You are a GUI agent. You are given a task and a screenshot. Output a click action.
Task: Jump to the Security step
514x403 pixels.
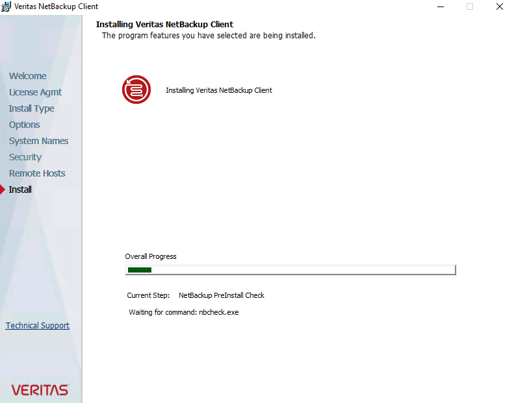25,157
